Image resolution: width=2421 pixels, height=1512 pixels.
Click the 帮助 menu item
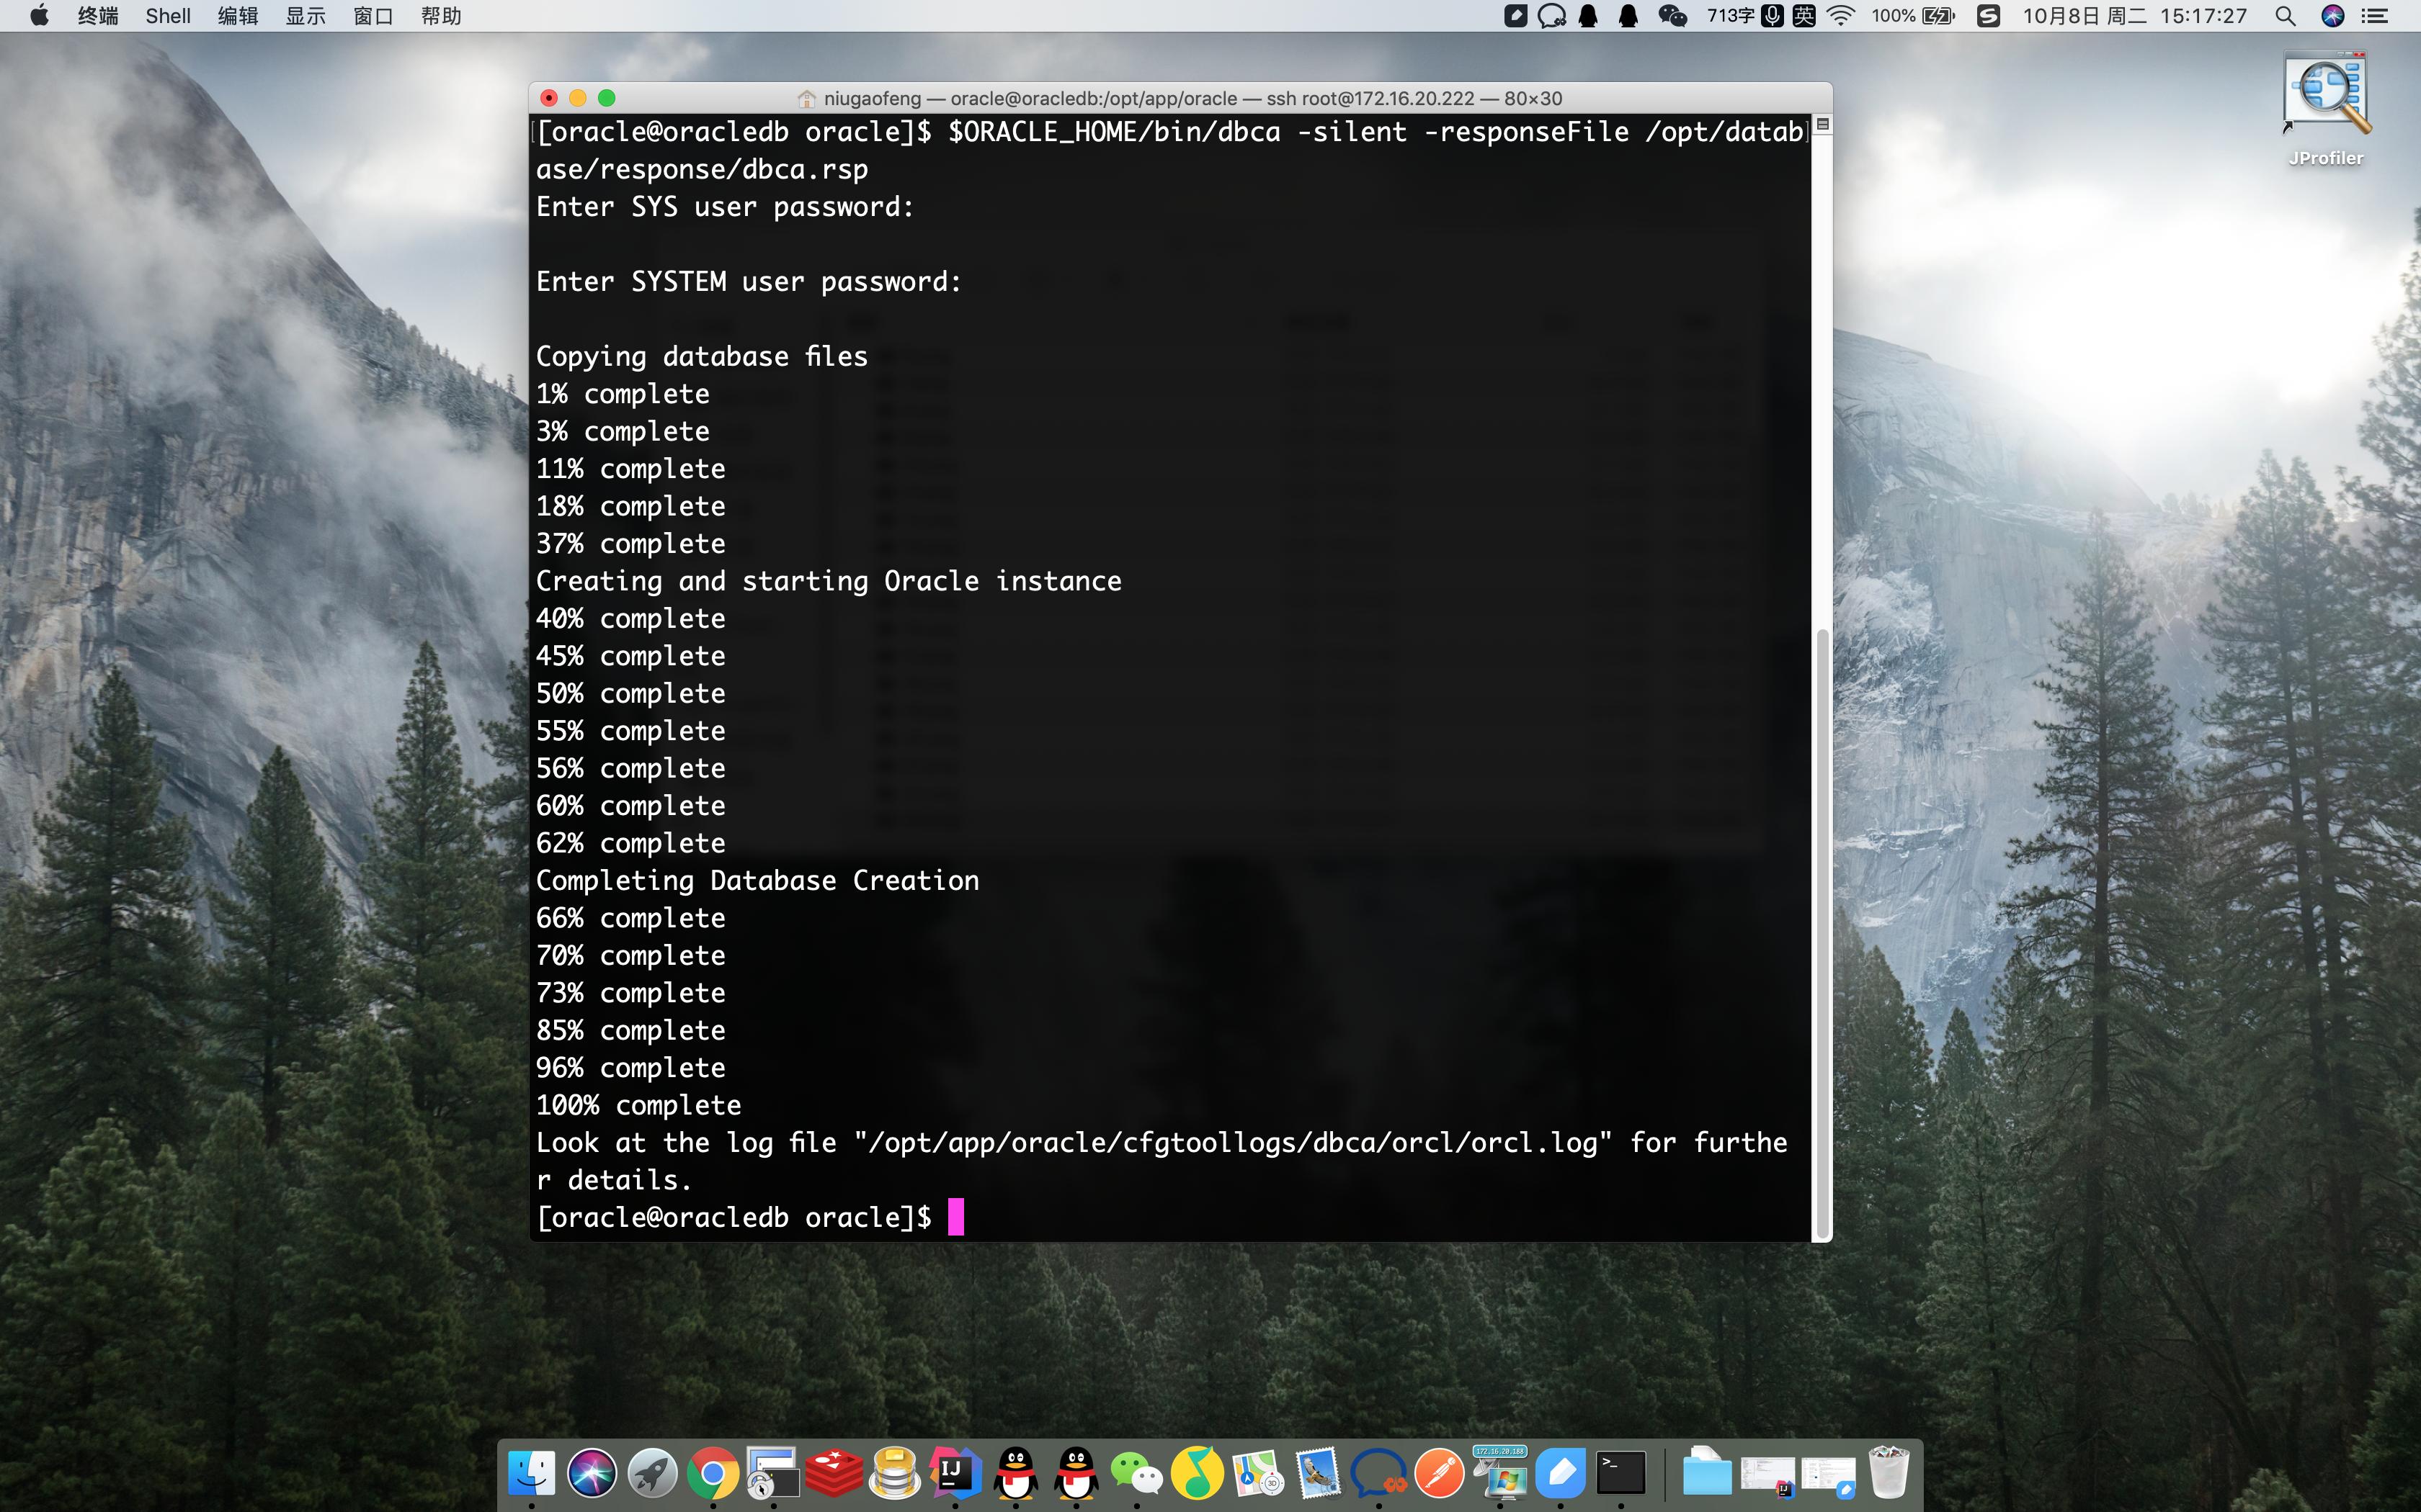coord(440,15)
